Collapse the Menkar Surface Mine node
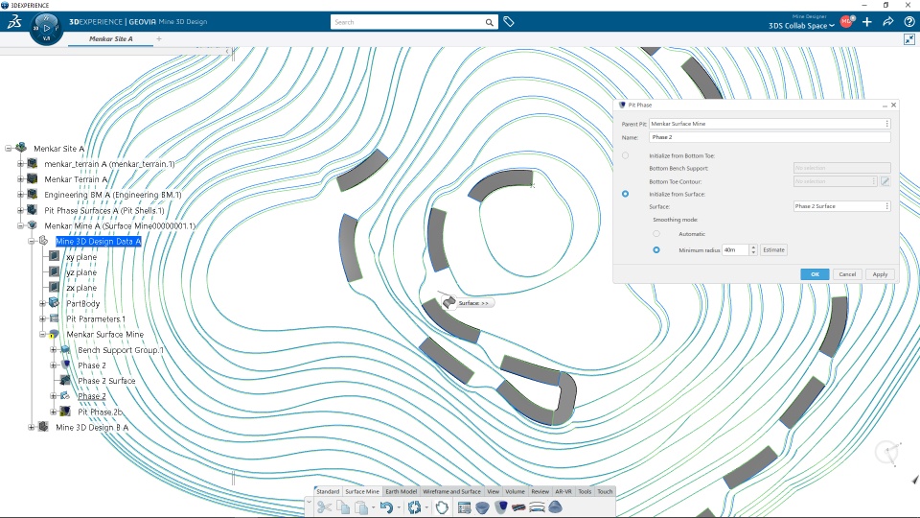Viewport: 920px width, 518px height. [x=42, y=334]
